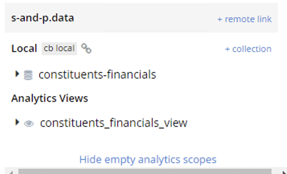Click the scrollbar left arrow
Screen dimensions: 287x174
pos(11,172)
